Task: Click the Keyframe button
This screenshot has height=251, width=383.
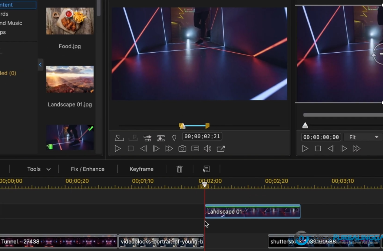Action: point(141,169)
